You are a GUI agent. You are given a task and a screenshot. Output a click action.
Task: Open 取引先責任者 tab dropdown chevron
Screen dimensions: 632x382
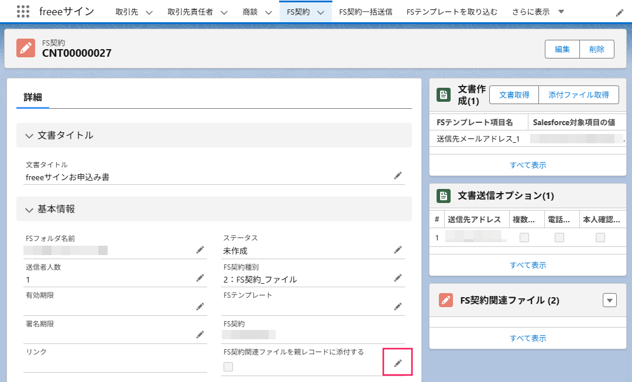pos(224,12)
